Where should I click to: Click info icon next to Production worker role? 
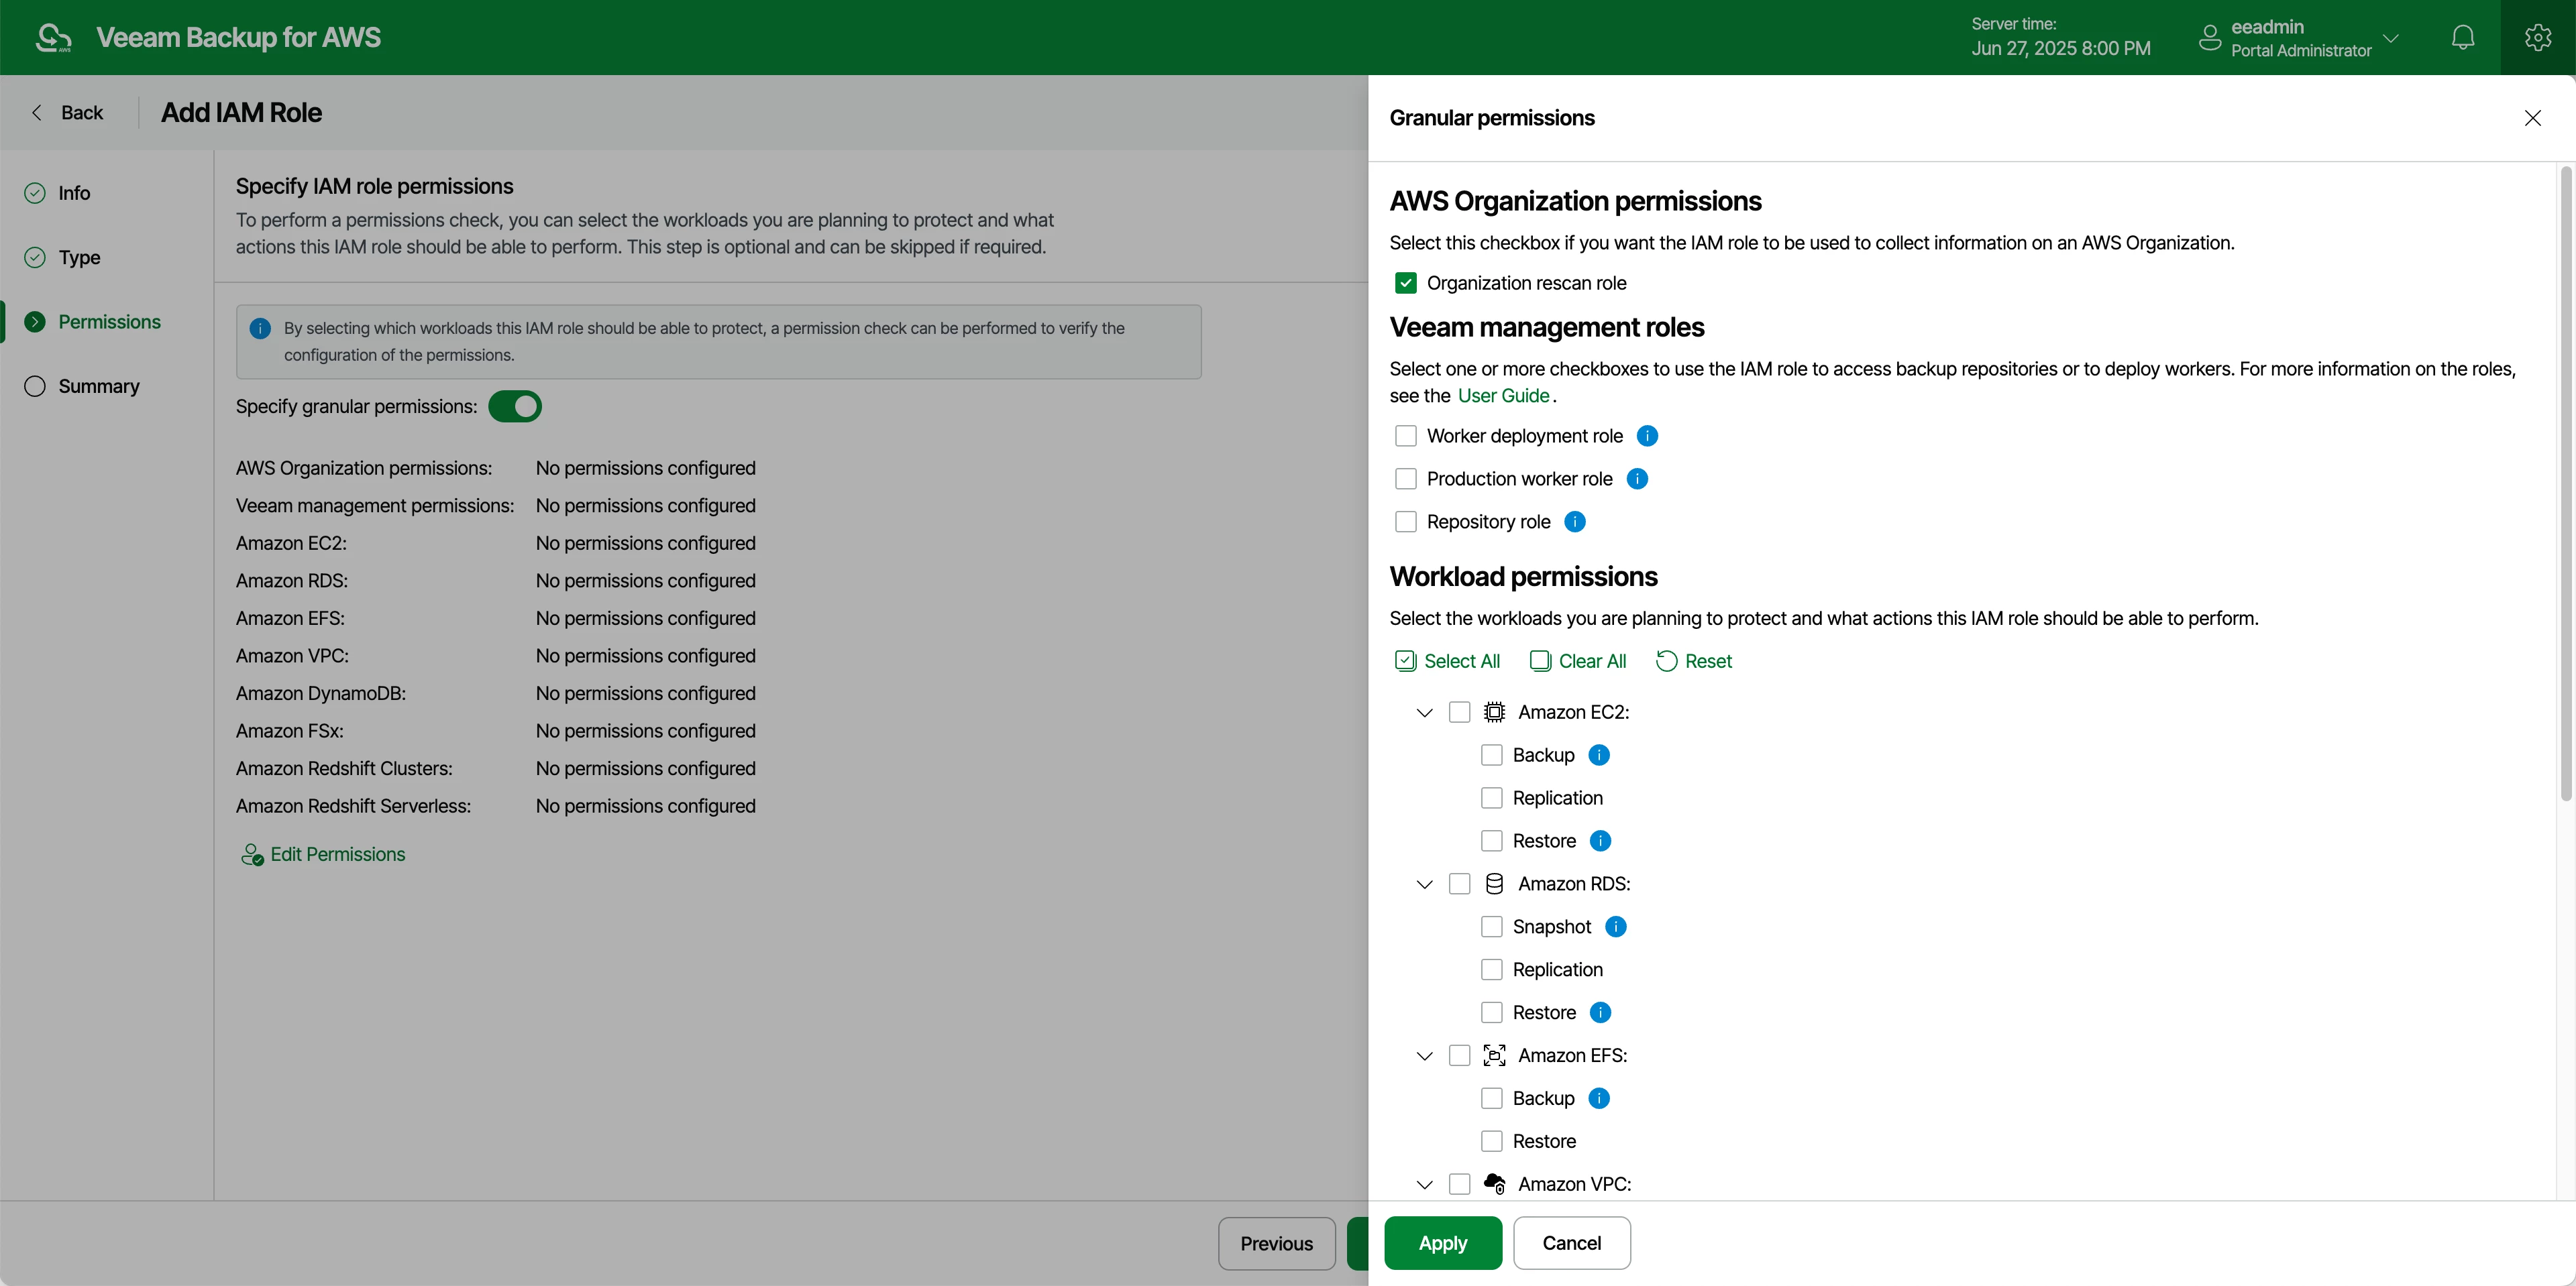click(1637, 479)
